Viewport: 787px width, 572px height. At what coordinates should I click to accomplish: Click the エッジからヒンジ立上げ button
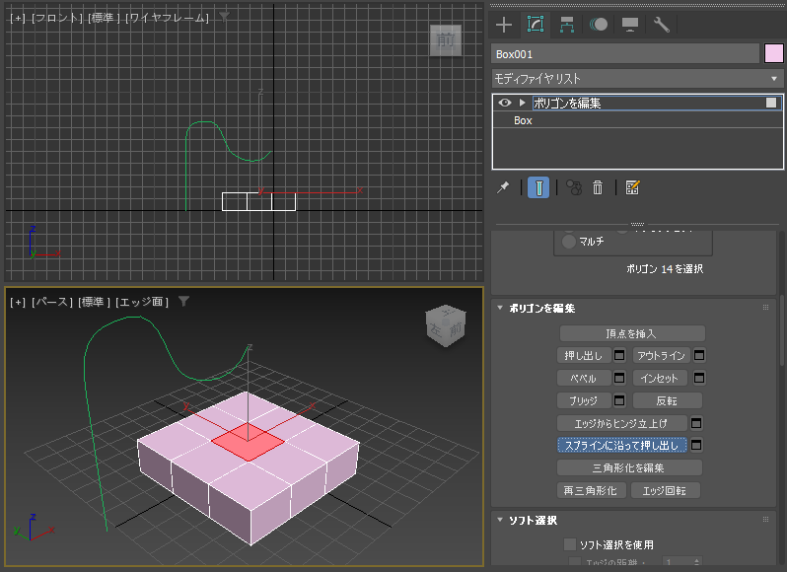621,423
